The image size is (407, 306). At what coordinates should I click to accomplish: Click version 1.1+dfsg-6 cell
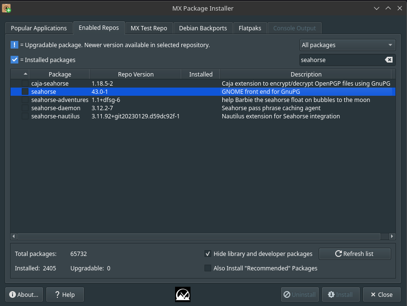tap(106, 100)
